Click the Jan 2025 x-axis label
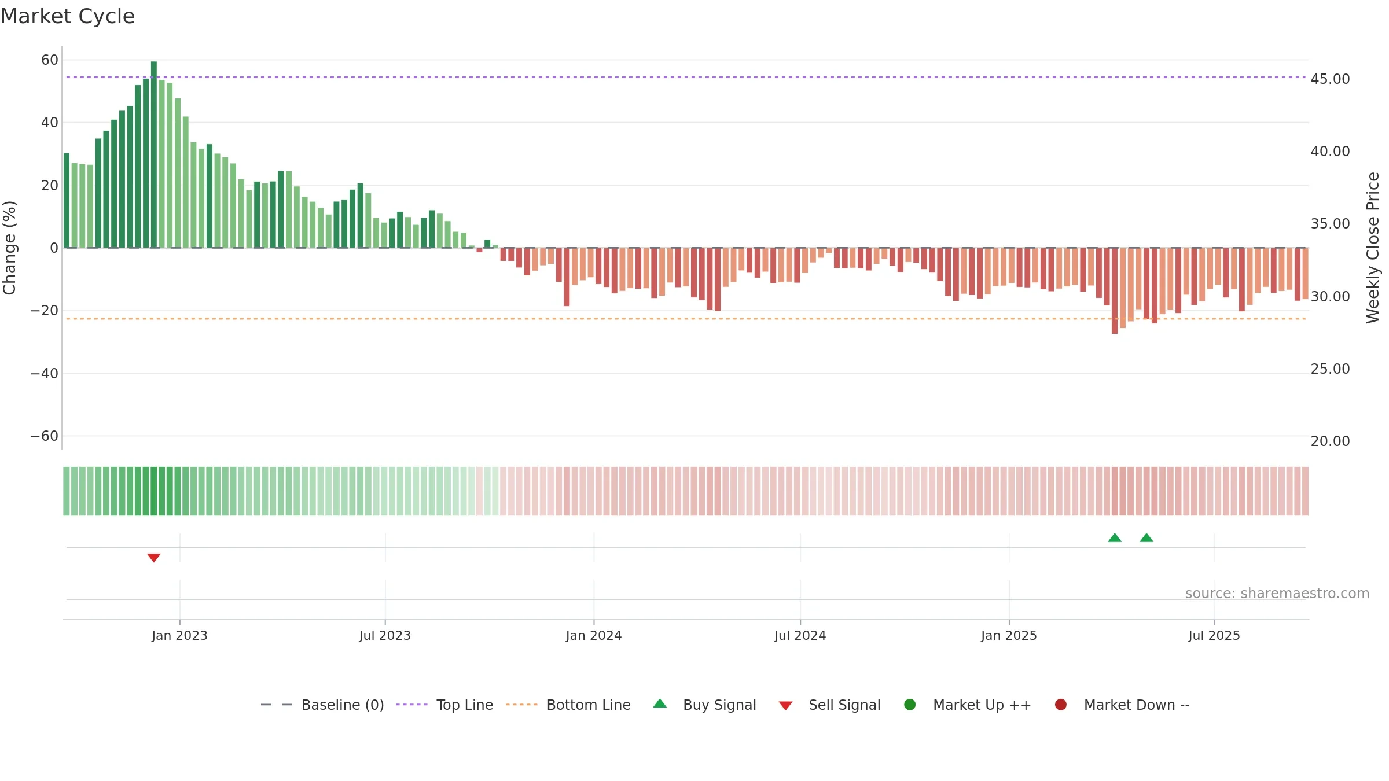 (x=1009, y=635)
